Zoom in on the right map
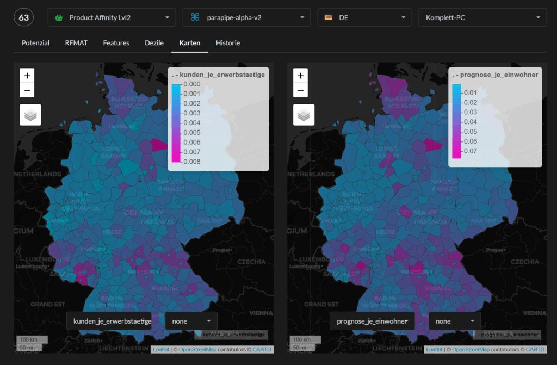The width and height of the screenshot is (557, 365). coord(300,76)
